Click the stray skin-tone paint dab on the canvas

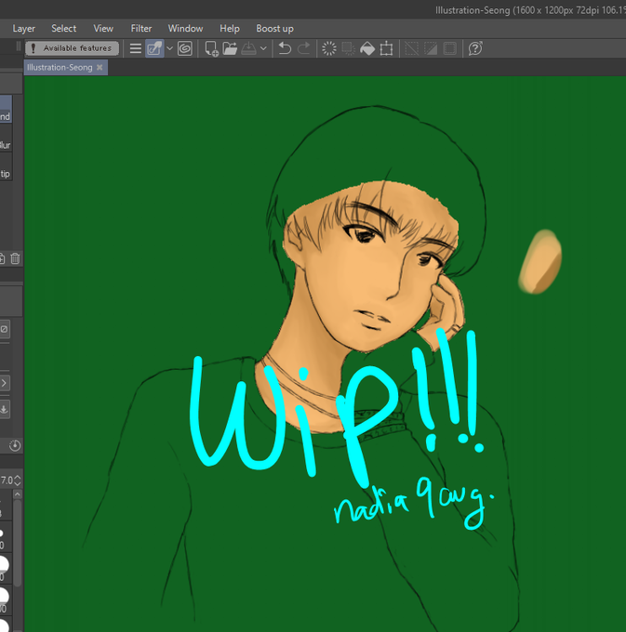[x=539, y=261]
